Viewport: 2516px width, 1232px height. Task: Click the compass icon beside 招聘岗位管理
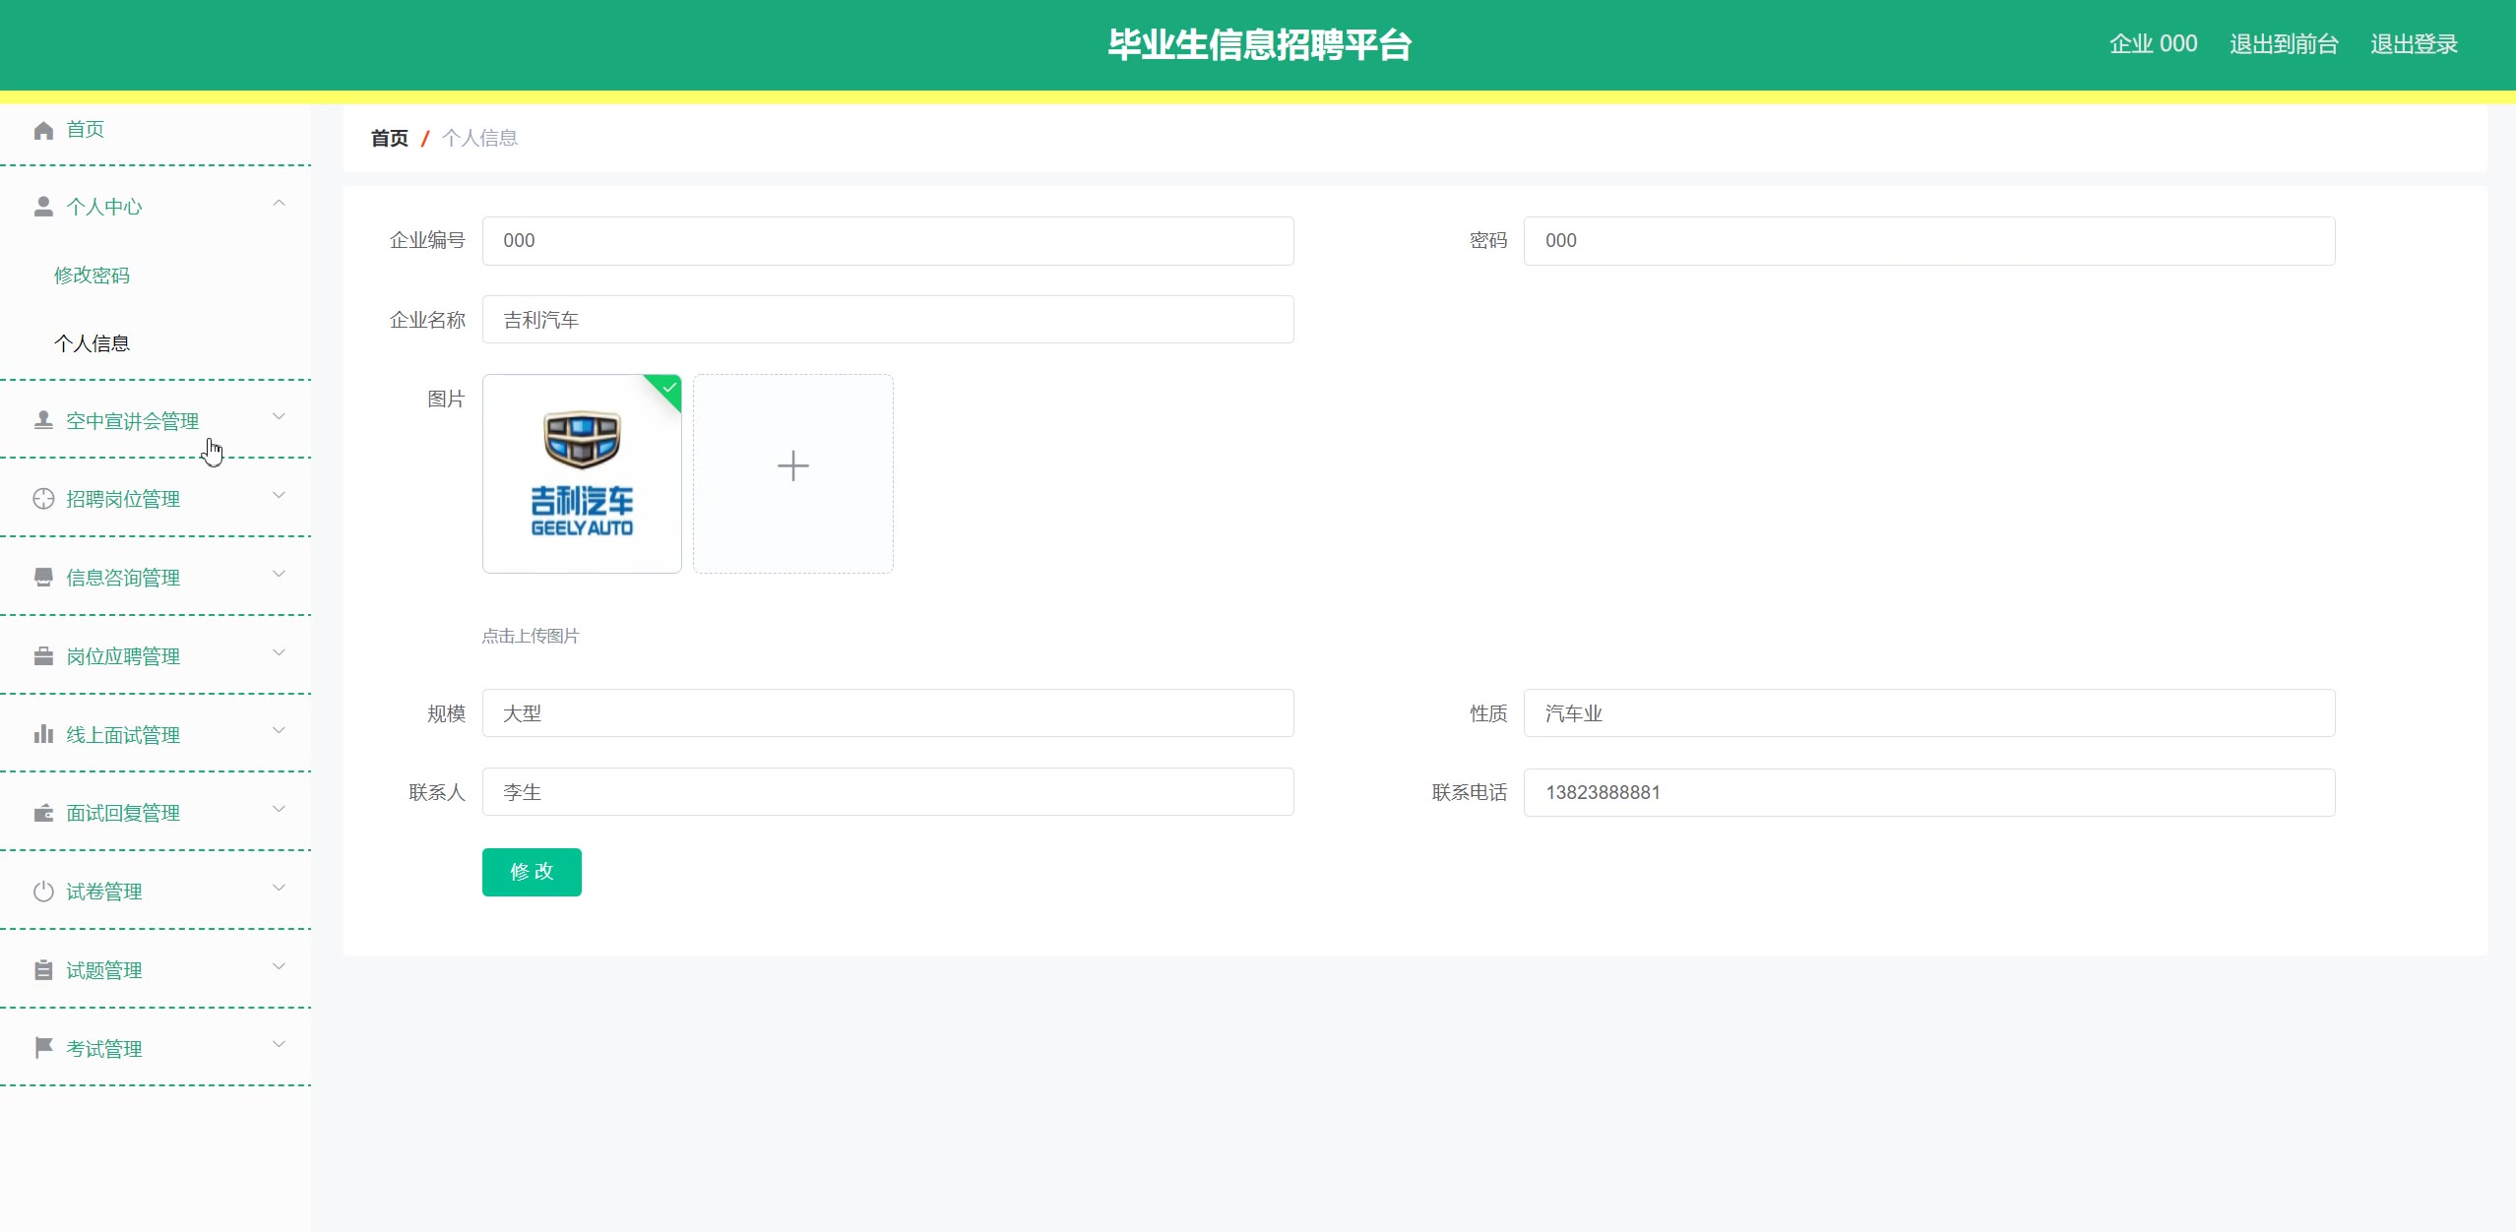click(43, 499)
